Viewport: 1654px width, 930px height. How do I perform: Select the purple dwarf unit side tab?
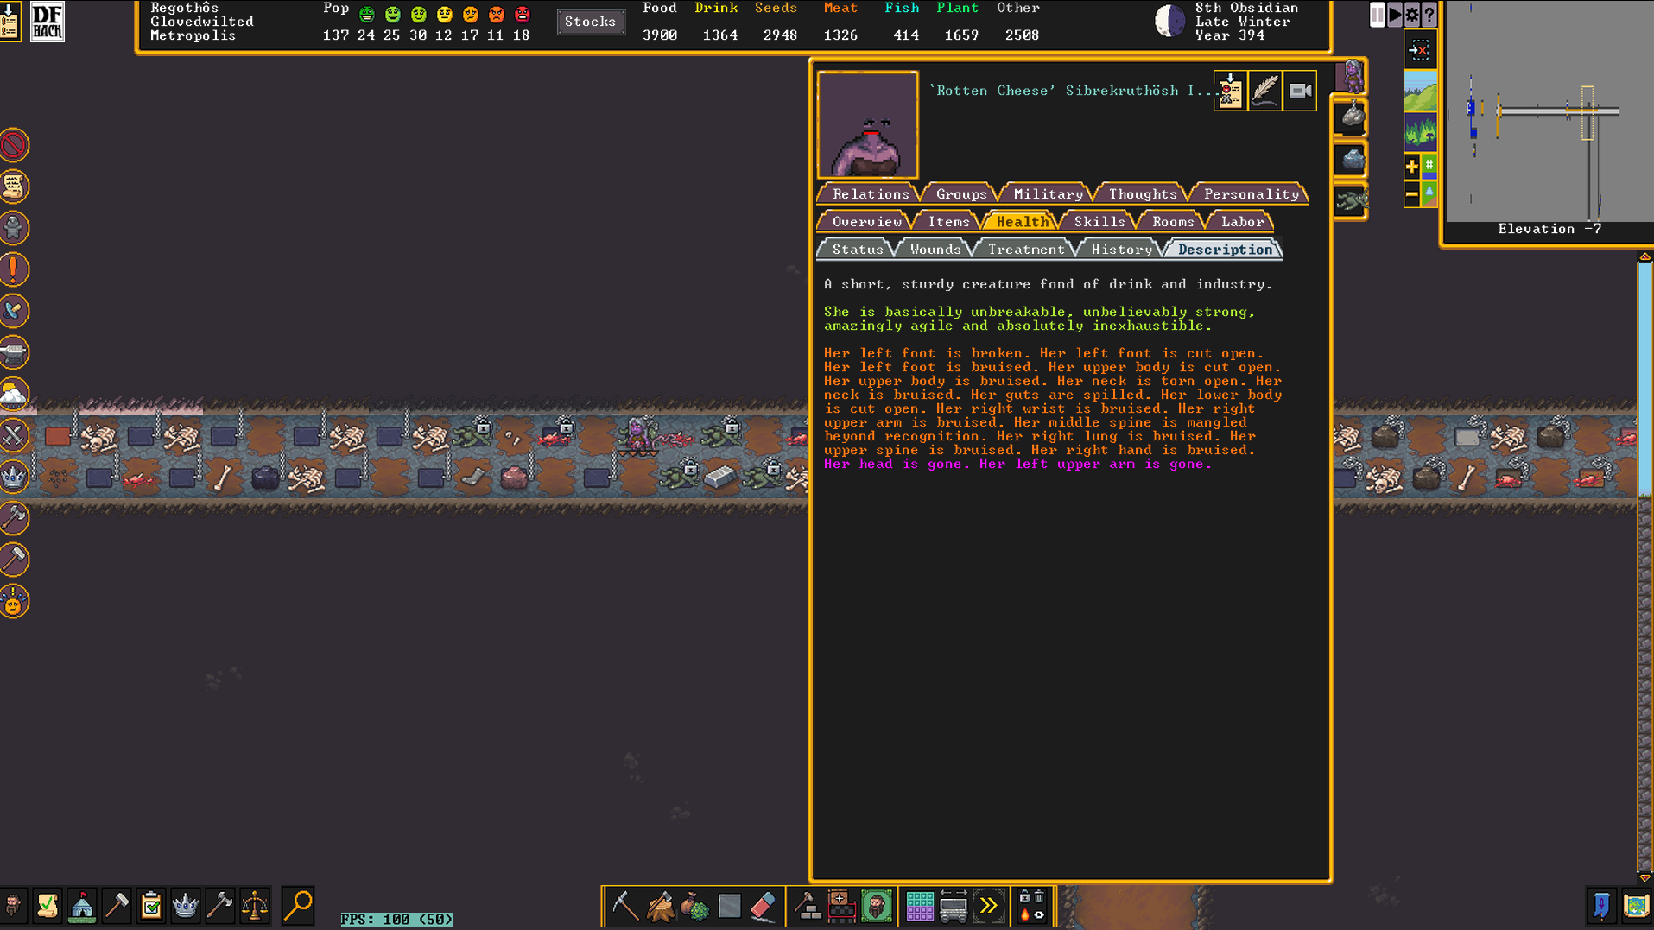[1351, 76]
